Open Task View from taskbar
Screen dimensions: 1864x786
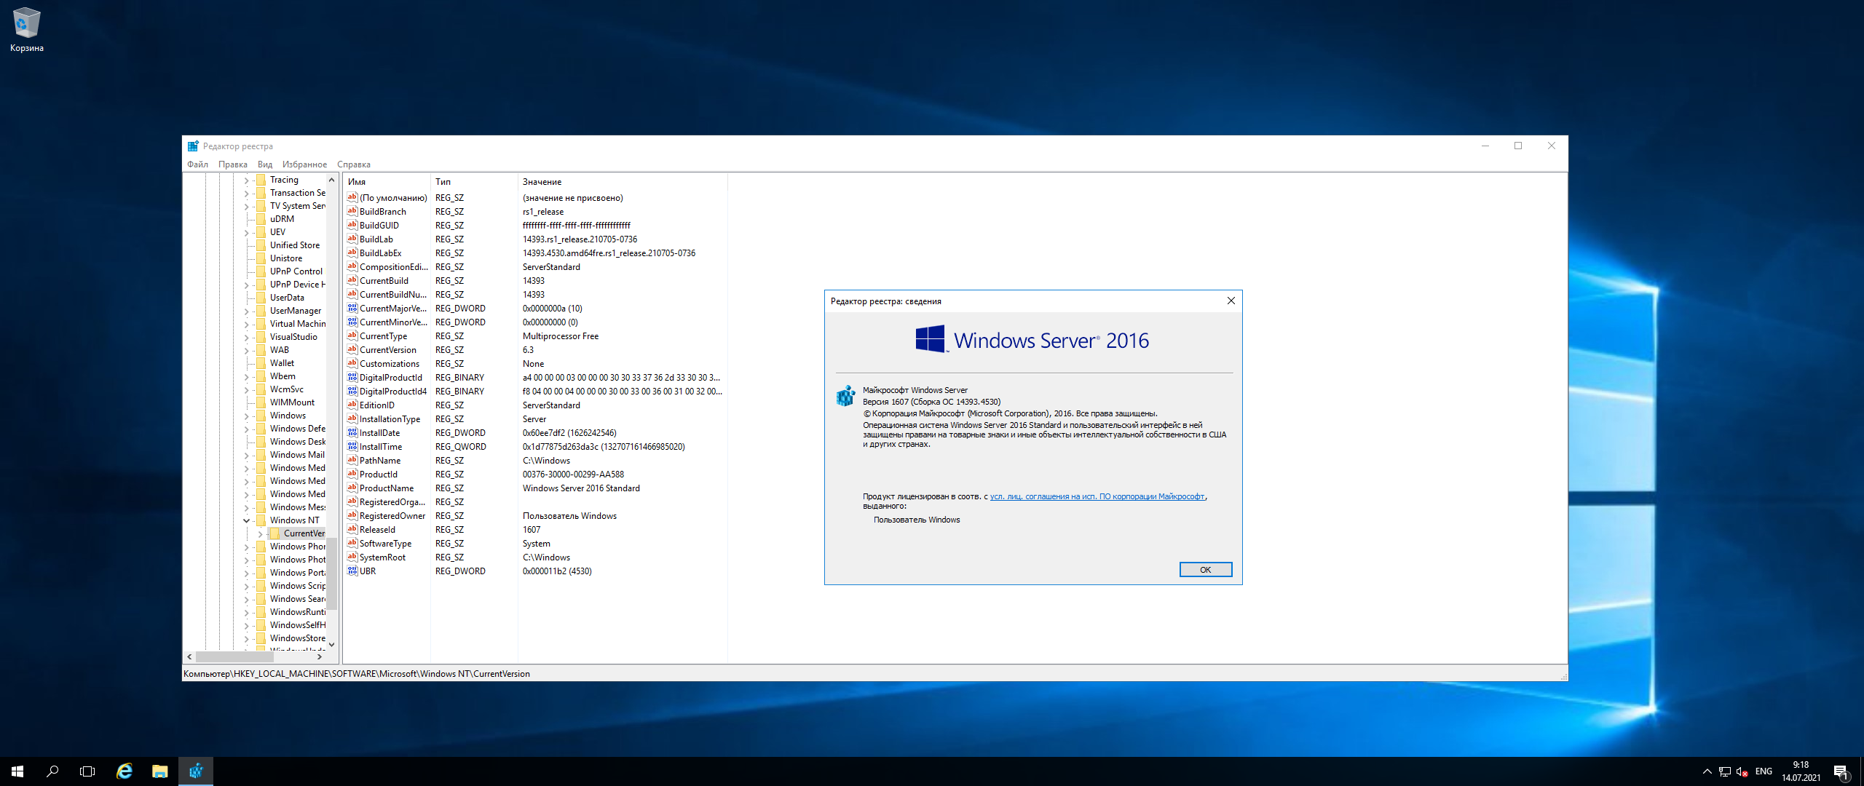coord(87,771)
